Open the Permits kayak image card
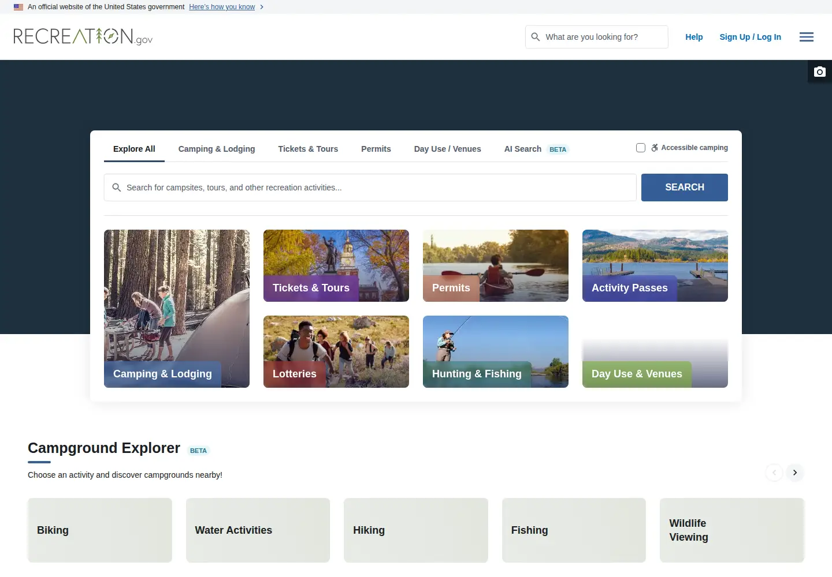Viewport: 832px width, 577px height. [496, 265]
